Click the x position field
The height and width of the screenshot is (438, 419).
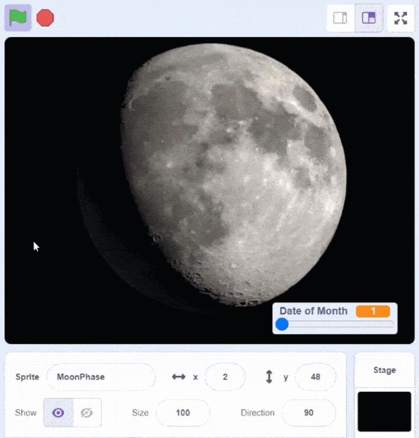[x=225, y=377]
